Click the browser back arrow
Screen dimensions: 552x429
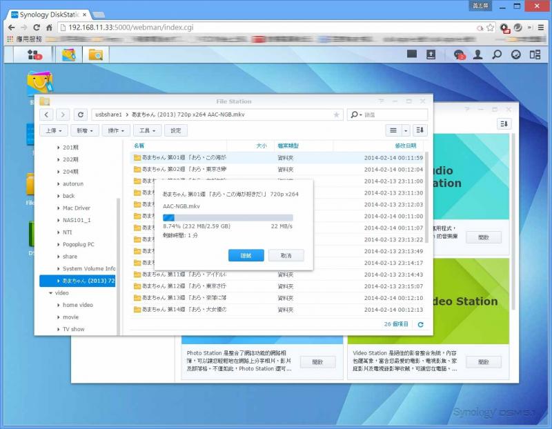tap(11, 28)
